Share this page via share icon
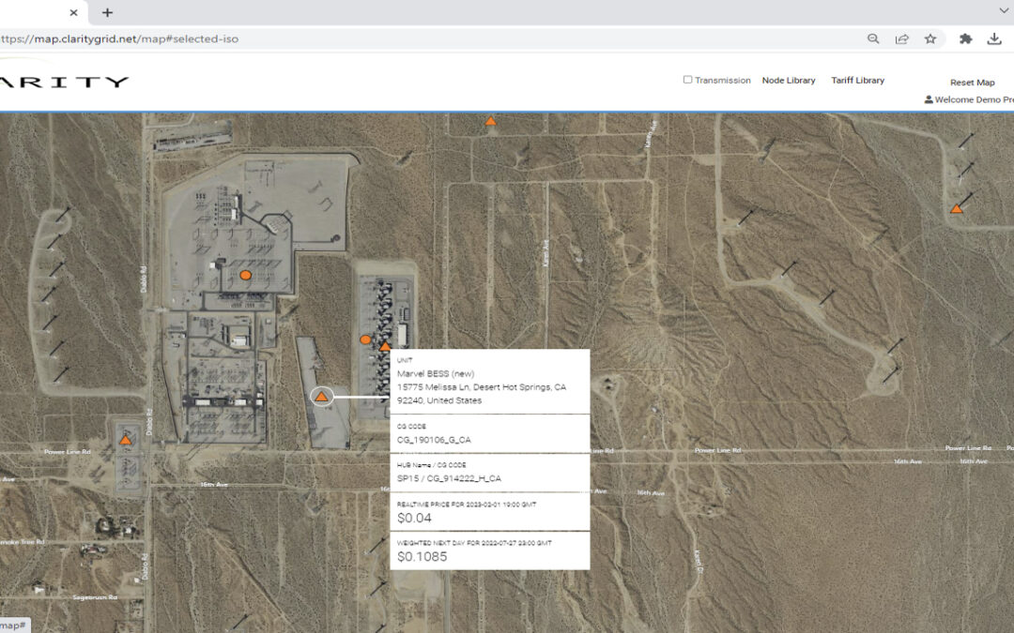This screenshot has width=1014, height=633. click(901, 38)
